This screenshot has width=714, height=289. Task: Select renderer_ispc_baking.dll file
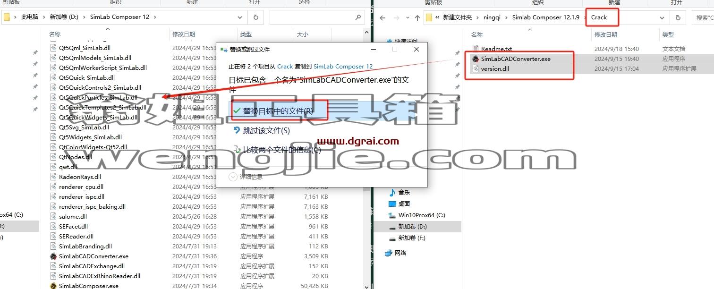[92, 207]
